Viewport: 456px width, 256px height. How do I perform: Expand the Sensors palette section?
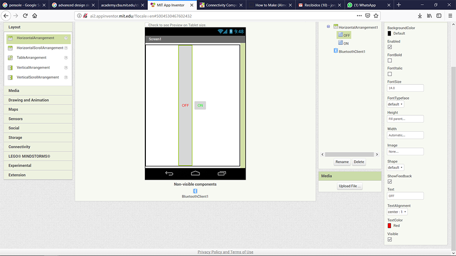tap(38, 119)
